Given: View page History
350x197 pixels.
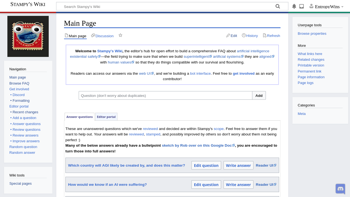Looking at the screenshot, I should (250, 36).
